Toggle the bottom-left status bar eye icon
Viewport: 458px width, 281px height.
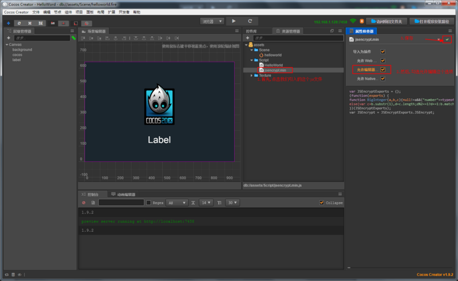tap(19, 275)
